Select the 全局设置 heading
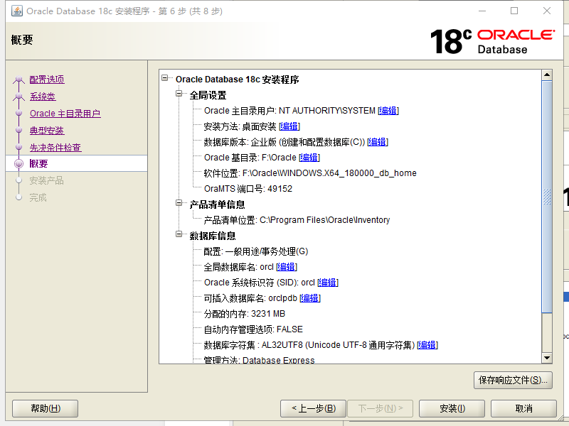Screen dimensions: 569x426 click(x=208, y=95)
